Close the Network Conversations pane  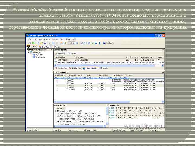(x=51, y=50)
